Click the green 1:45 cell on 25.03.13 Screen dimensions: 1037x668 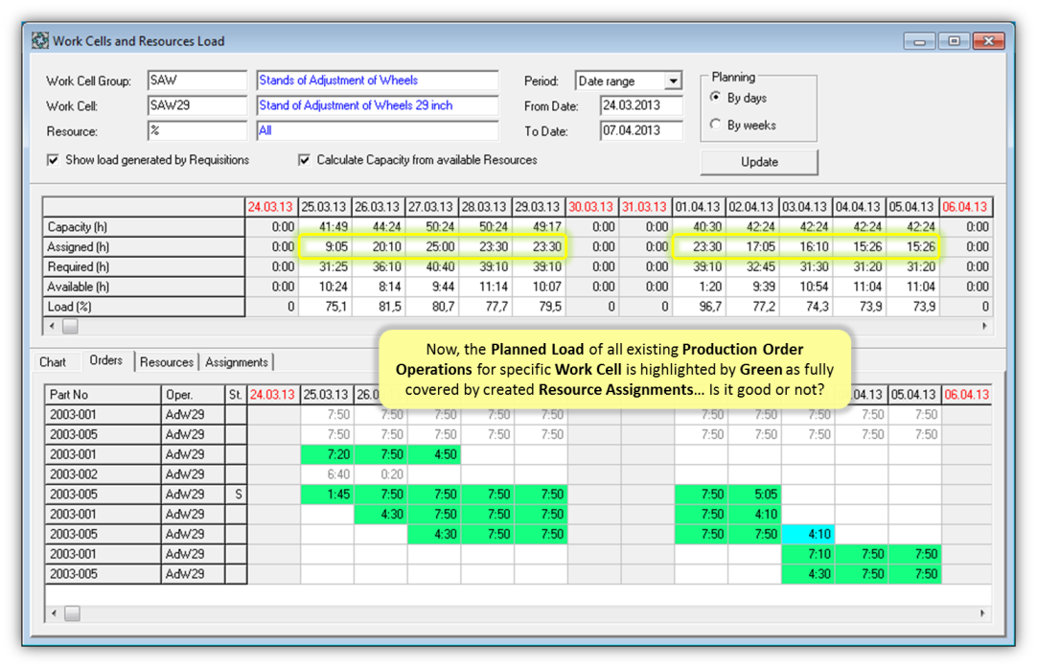click(x=327, y=495)
